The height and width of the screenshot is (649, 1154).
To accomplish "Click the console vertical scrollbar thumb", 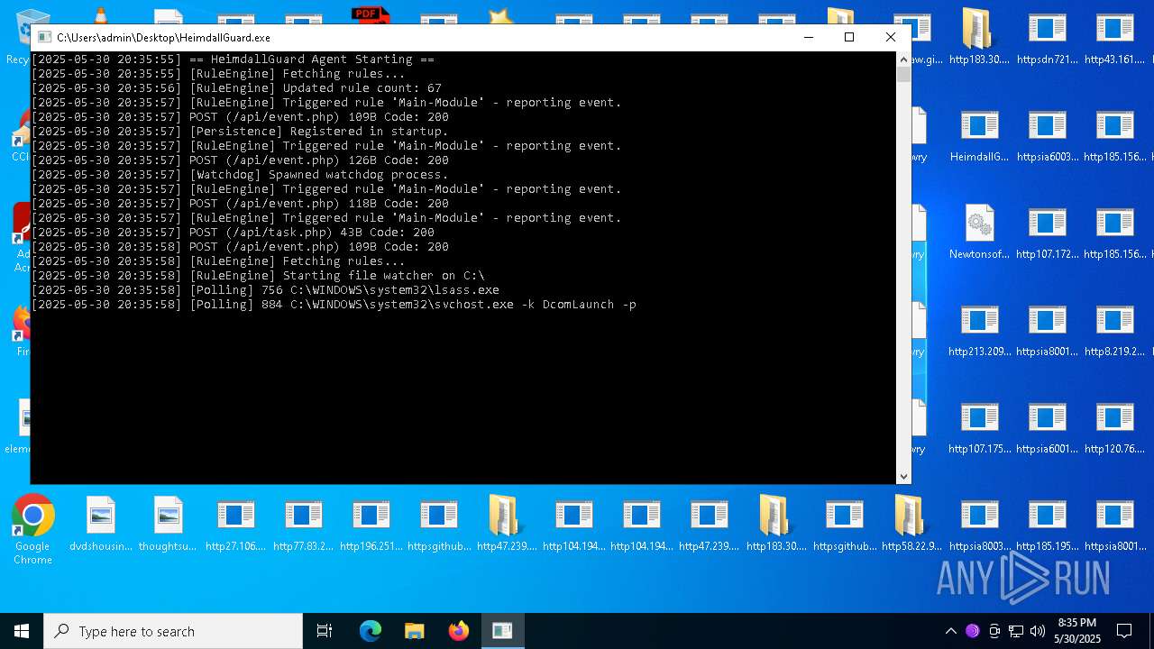I will [x=903, y=74].
